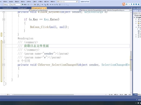Open the Debug configuration dropdown

pyautogui.click(x=7, y=5)
